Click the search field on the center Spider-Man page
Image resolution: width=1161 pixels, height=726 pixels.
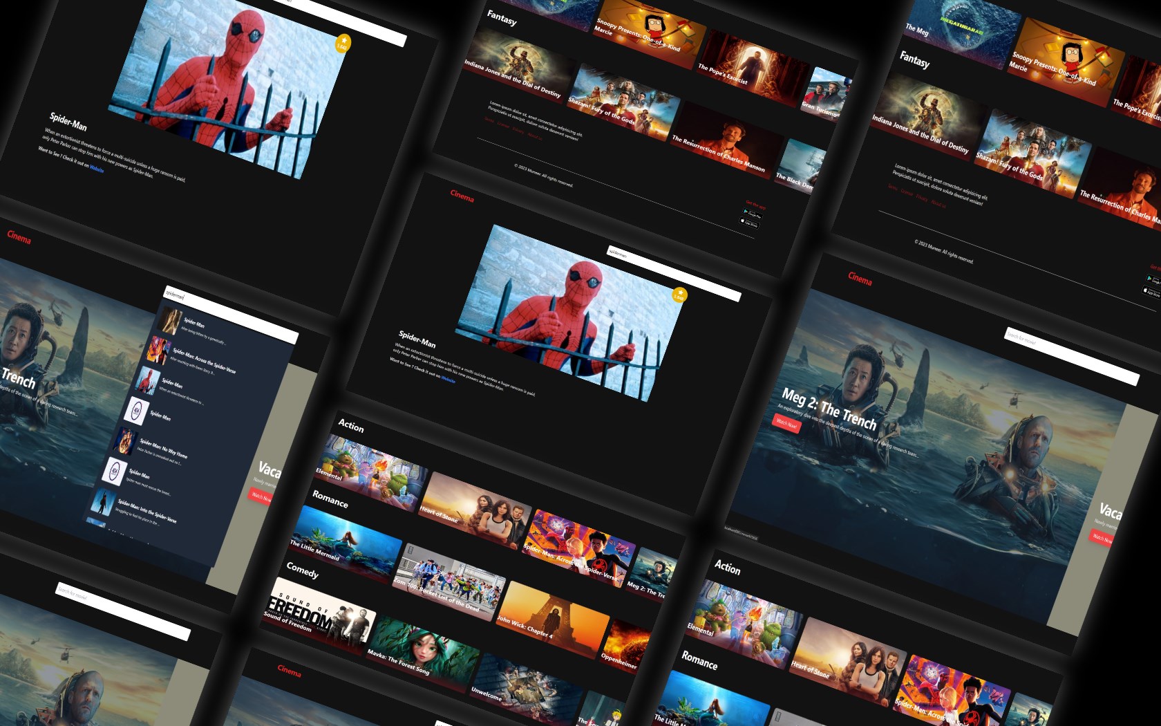[674, 274]
